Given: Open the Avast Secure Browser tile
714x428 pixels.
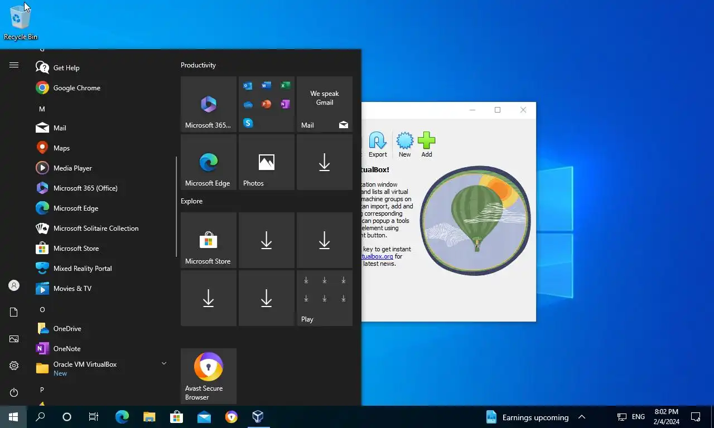Looking at the screenshot, I should point(209,376).
